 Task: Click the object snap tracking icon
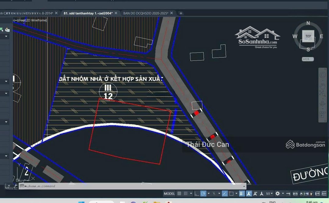(x=225, y=194)
